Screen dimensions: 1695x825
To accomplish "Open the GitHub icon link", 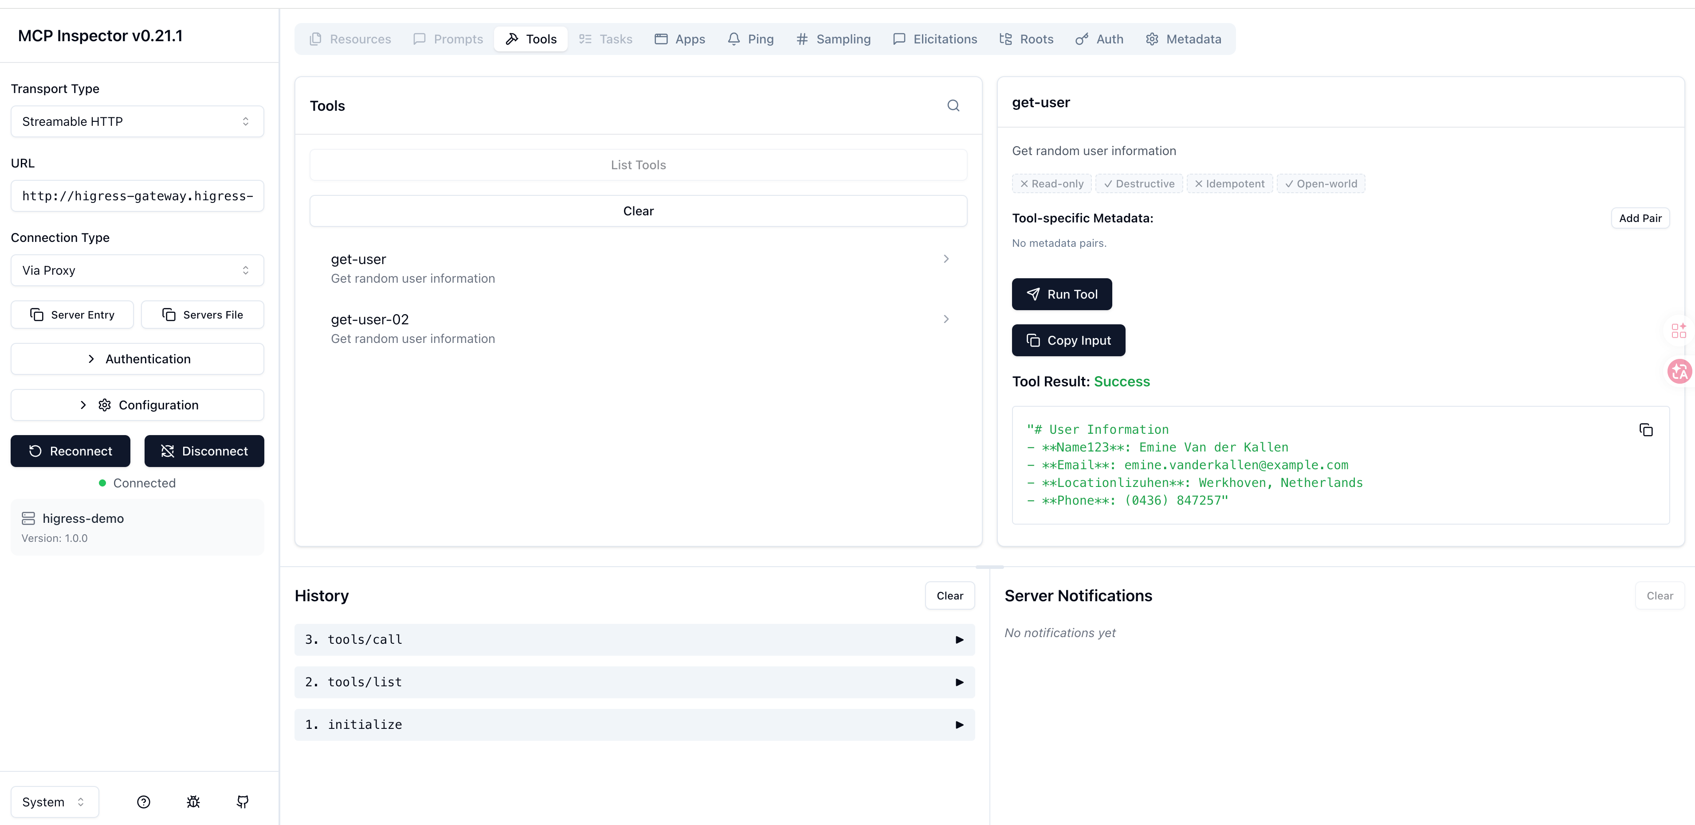I will click(x=243, y=802).
